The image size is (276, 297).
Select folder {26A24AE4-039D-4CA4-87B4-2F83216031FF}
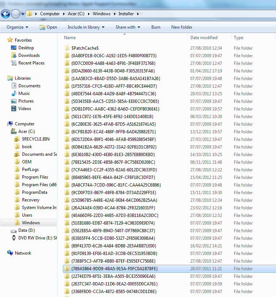113,208
